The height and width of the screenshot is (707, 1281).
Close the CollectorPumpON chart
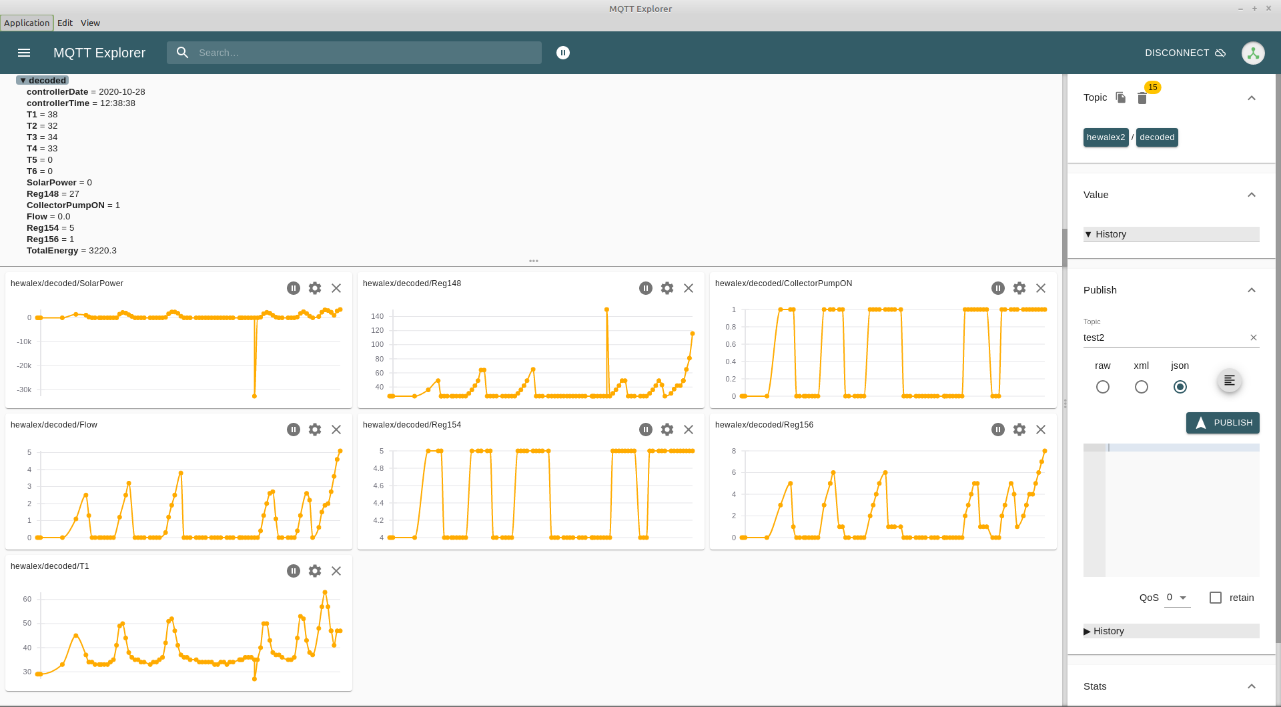pyautogui.click(x=1041, y=288)
